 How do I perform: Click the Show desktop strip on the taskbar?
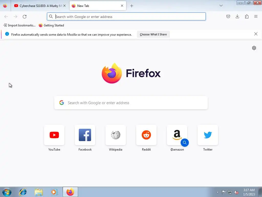tap(260, 192)
